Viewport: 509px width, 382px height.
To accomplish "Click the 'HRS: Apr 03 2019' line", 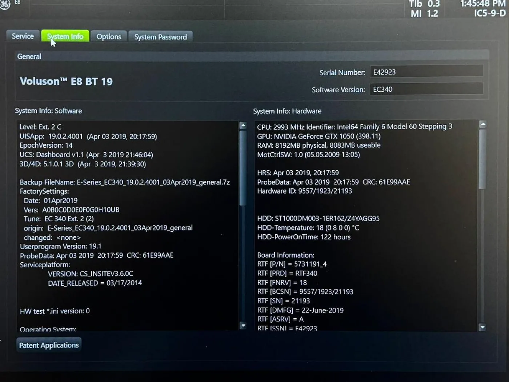I will pos(298,173).
